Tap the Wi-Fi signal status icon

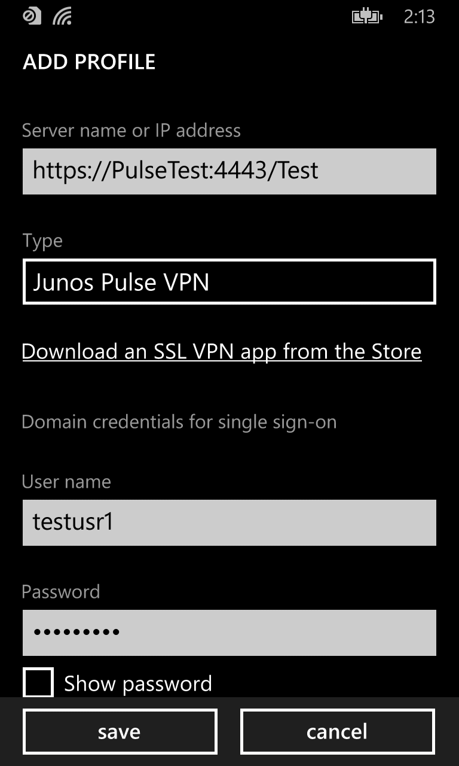point(62,17)
